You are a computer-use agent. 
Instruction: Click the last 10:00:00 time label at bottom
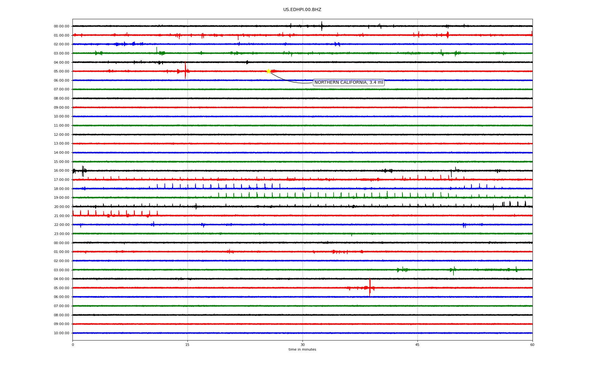[61, 333]
